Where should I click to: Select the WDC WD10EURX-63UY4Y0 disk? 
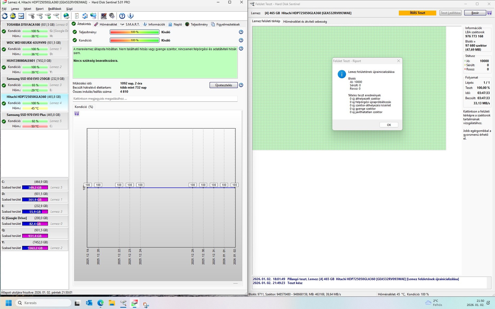click(35, 49)
